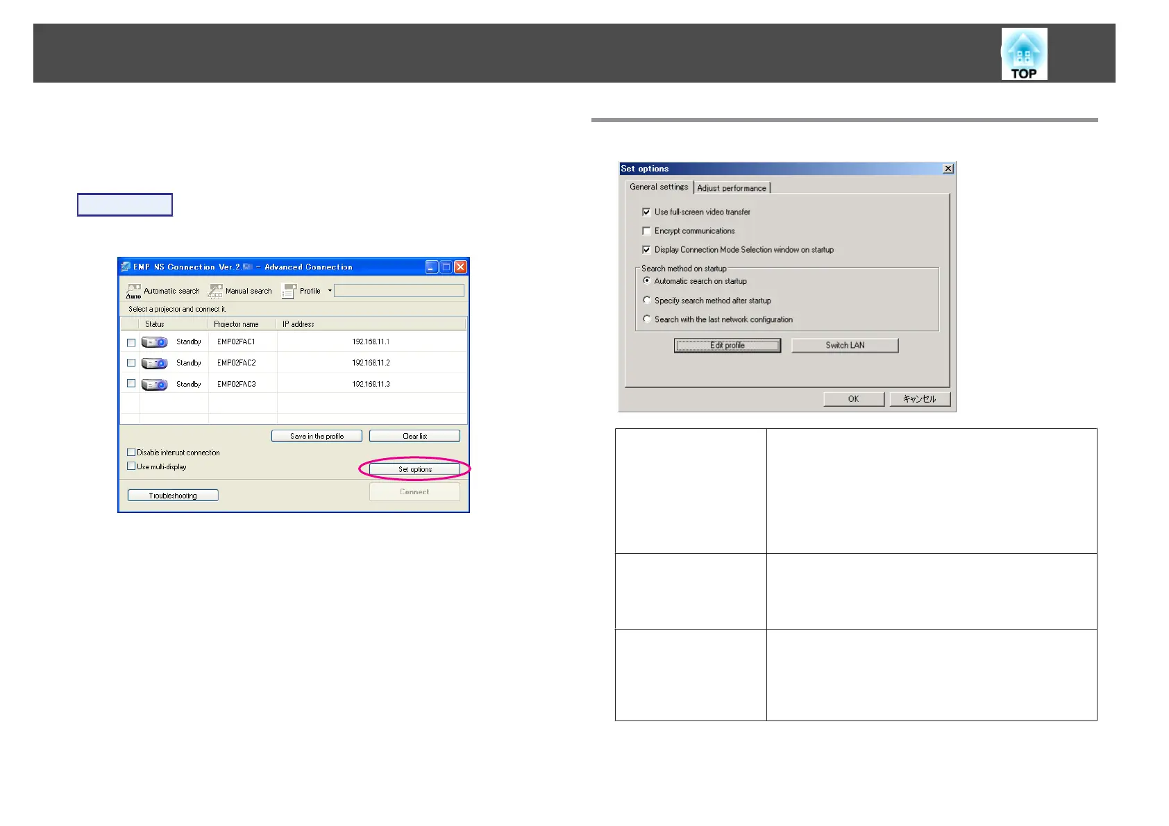Image resolution: width=1169 pixels, height=826 pixels.
Task: Click the projector name EMP02FAC3
Action: coord(236,385)
